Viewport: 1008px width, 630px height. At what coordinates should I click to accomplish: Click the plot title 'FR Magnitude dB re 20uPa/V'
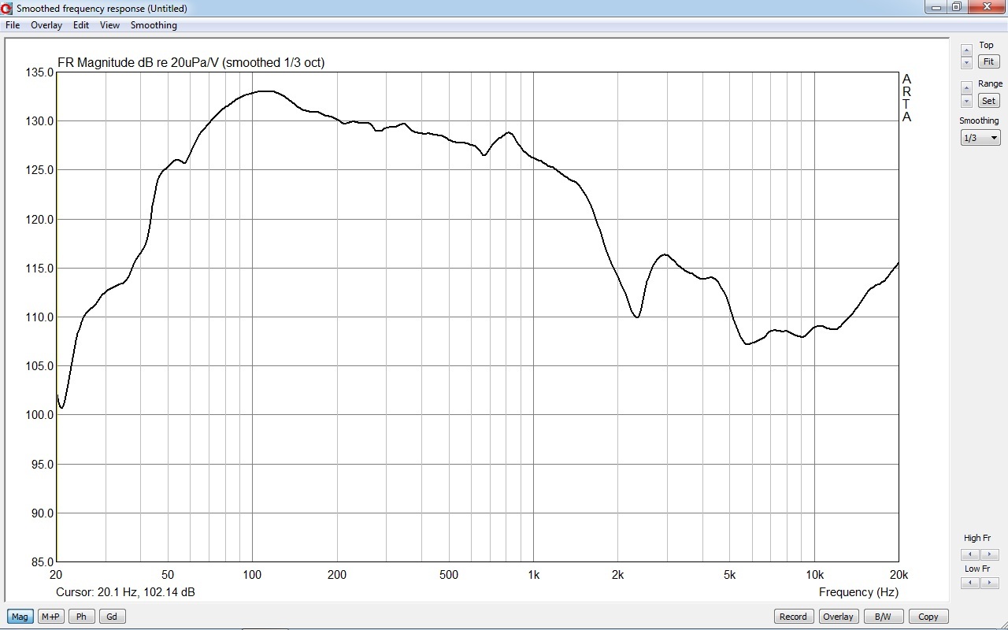click(139, 62)
